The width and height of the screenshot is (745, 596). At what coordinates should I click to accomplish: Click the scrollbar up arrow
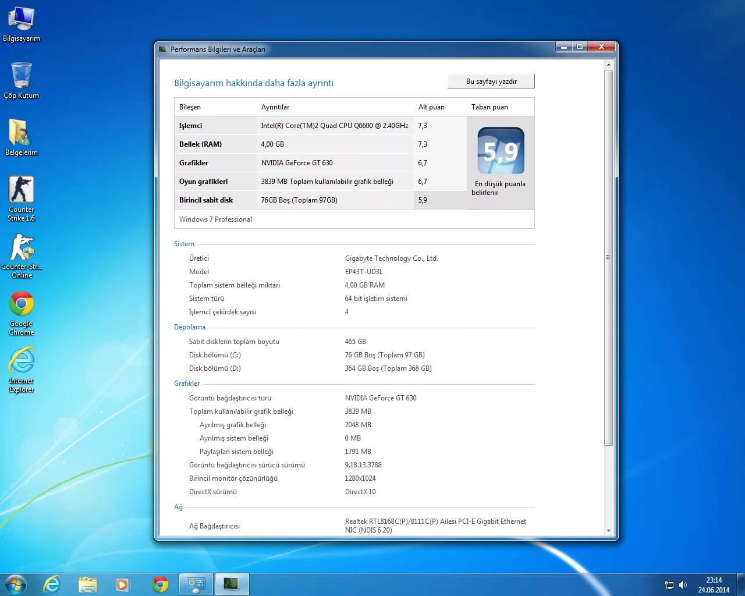[x=609, y=65]
